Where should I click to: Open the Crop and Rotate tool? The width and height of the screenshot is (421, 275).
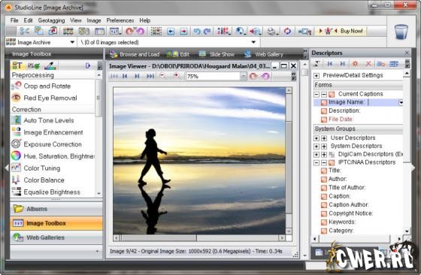tap(47, 86)
